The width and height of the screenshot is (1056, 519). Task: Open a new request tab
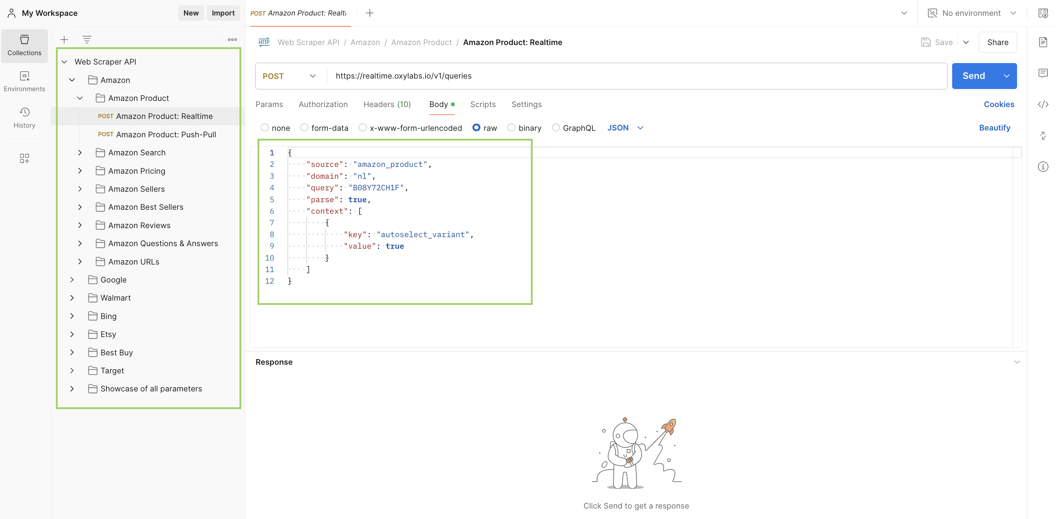coord(369,13)
